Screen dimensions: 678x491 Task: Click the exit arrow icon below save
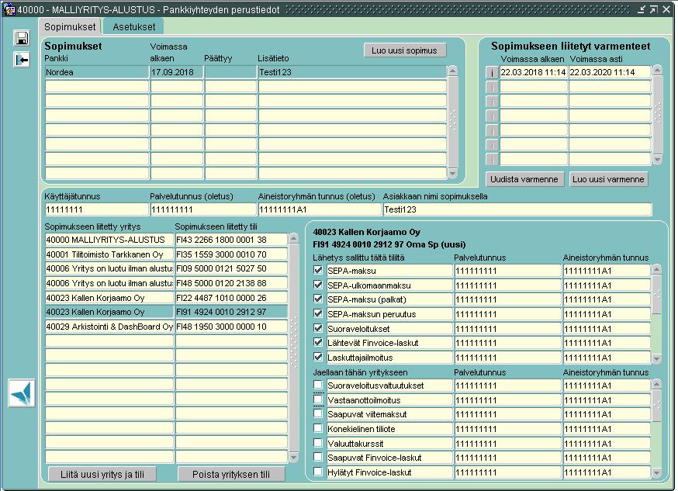(22, 59)
